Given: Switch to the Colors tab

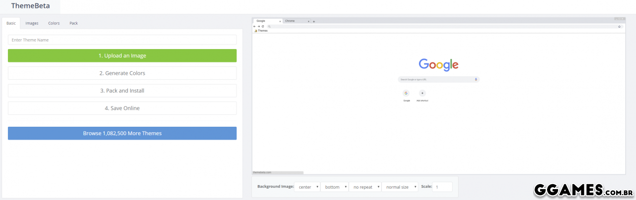Looking at the screenshot, I should [x=54, y=23].
